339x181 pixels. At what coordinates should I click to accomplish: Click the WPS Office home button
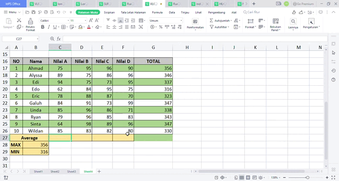coord(13,4)
